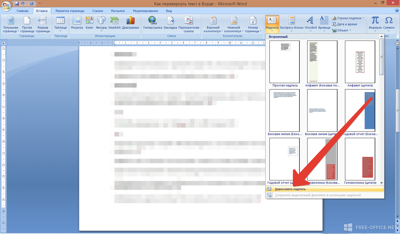Insert a Пустая страница
400x234 pixels.
click(x=27, y=24)
